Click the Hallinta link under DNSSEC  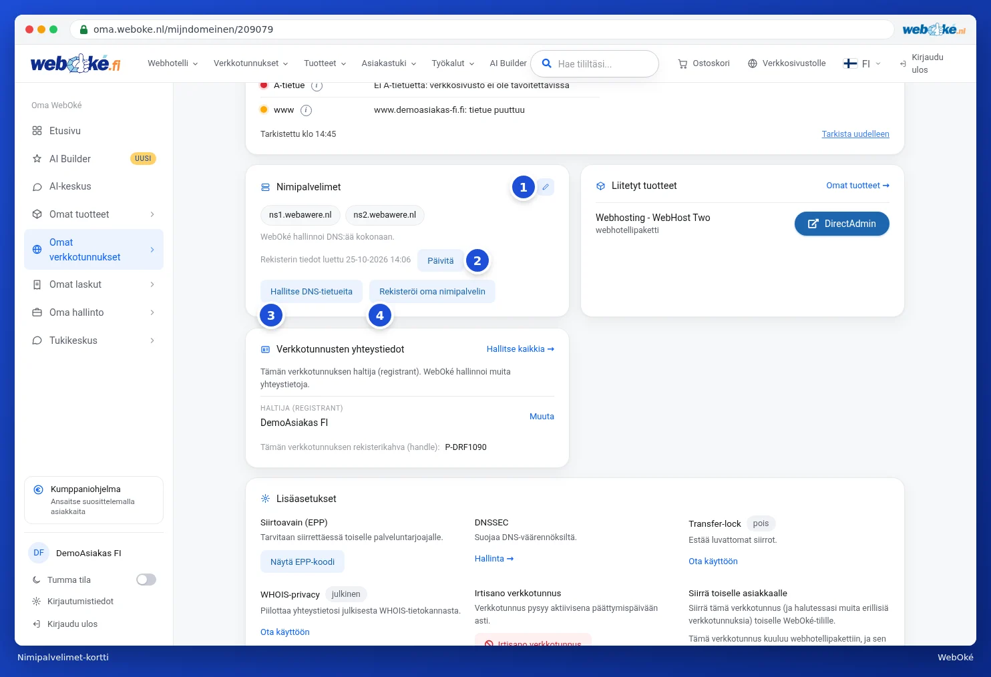494,559
